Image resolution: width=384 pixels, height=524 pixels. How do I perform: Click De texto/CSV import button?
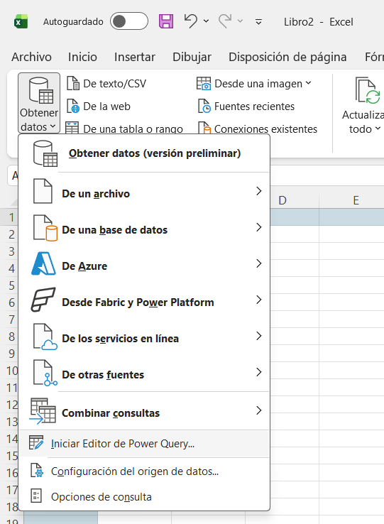(106, 84)
